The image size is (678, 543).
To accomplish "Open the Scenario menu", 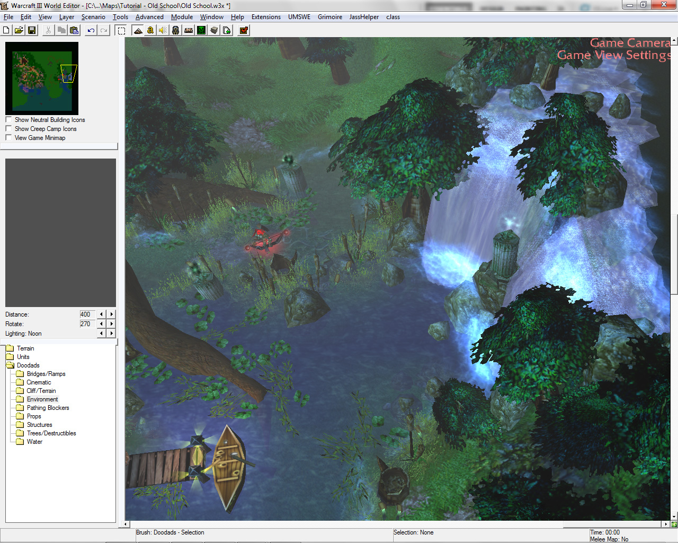I will tap(93, 17).
